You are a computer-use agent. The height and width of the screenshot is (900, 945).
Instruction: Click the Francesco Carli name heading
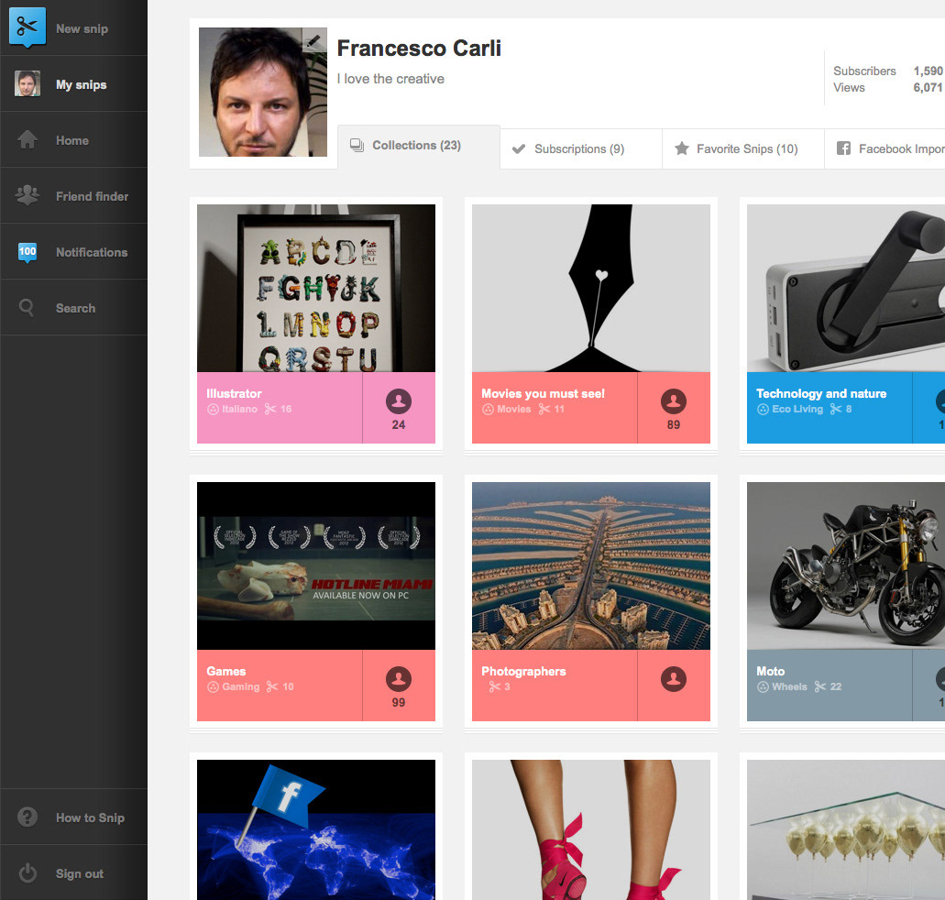pyautogui.click(x=419, y=49)
